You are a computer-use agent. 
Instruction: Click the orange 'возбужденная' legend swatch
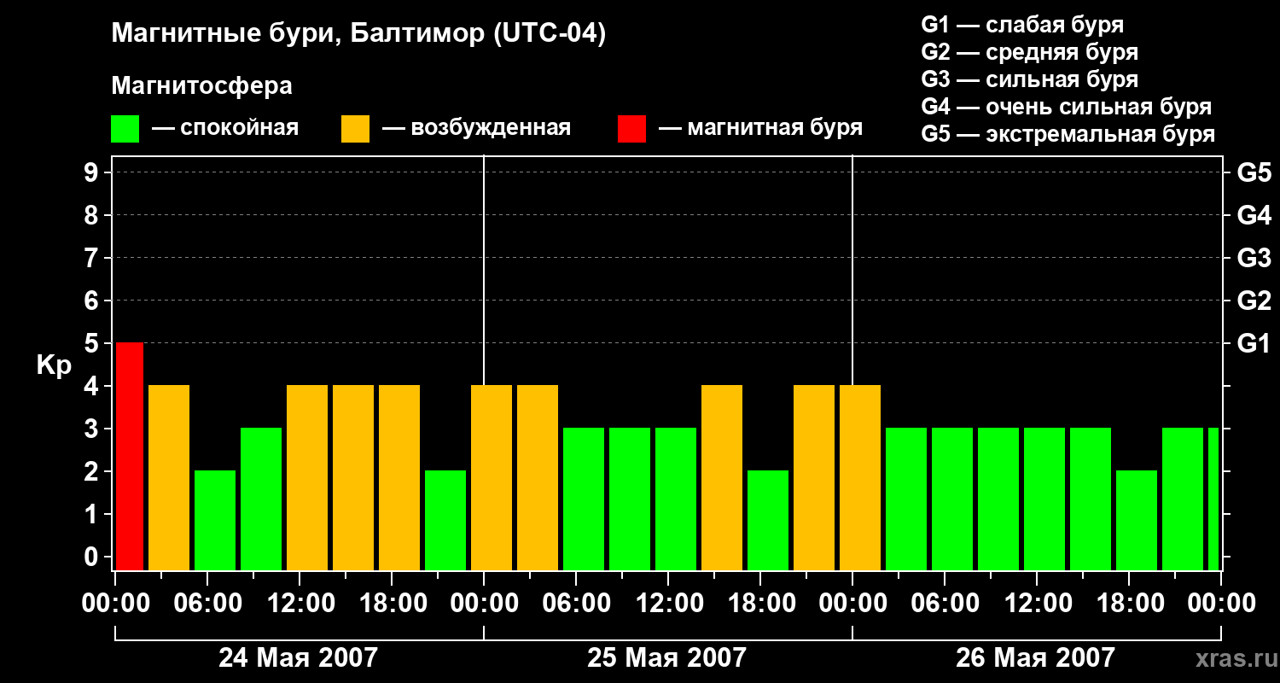(355, 129)
